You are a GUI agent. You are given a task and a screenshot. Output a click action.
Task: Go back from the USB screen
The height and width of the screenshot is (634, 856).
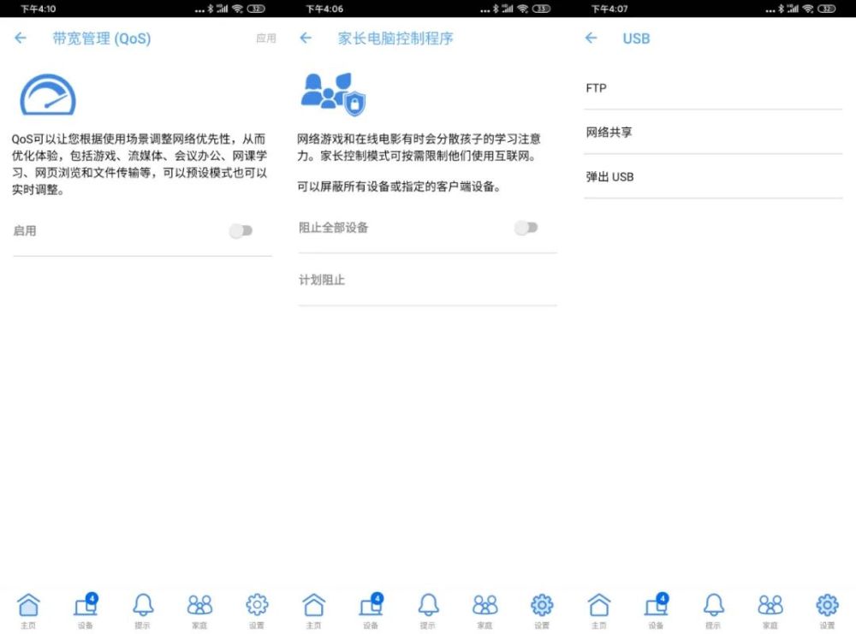click(x=591, y=38)
